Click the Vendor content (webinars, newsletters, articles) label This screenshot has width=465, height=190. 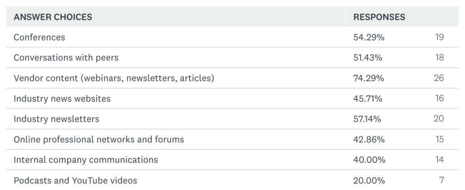pyautogui.click(x=114, y=78)
